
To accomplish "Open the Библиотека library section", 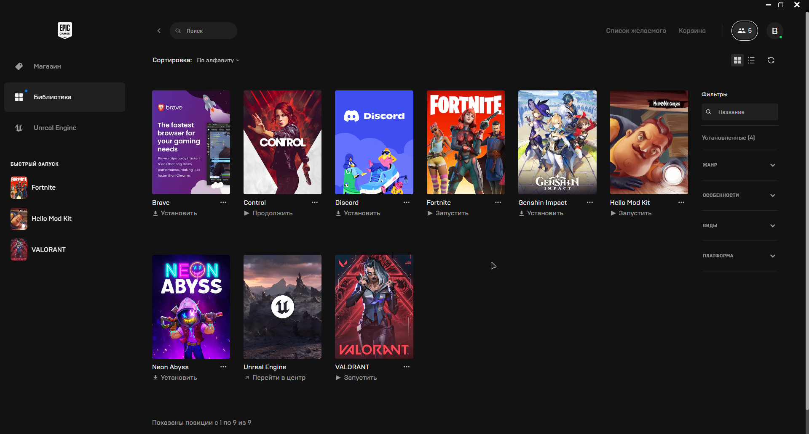I will [64, 97].
